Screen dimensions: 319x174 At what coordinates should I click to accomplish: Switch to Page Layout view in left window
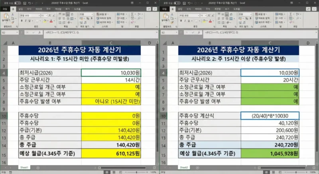(x=114, y=172)
